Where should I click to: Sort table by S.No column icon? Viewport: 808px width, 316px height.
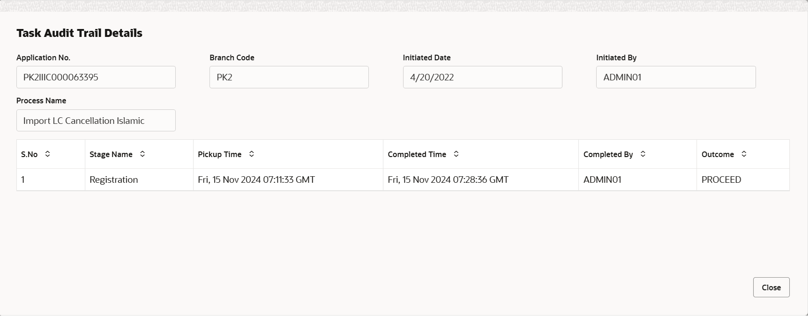(x=47, y=154)
